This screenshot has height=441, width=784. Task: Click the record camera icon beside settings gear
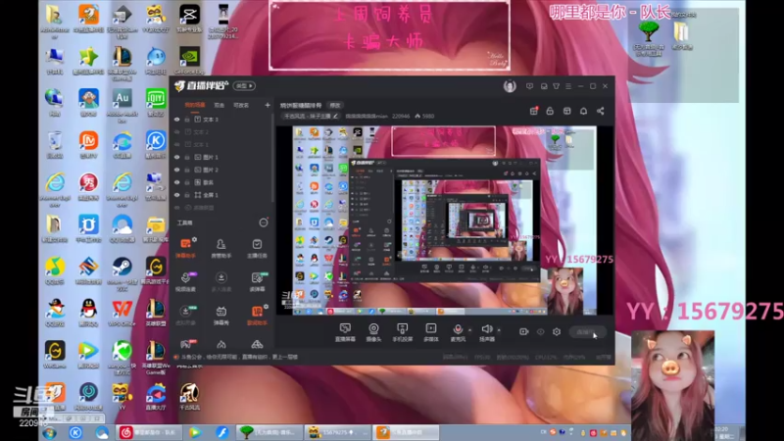tap(523, 331)
